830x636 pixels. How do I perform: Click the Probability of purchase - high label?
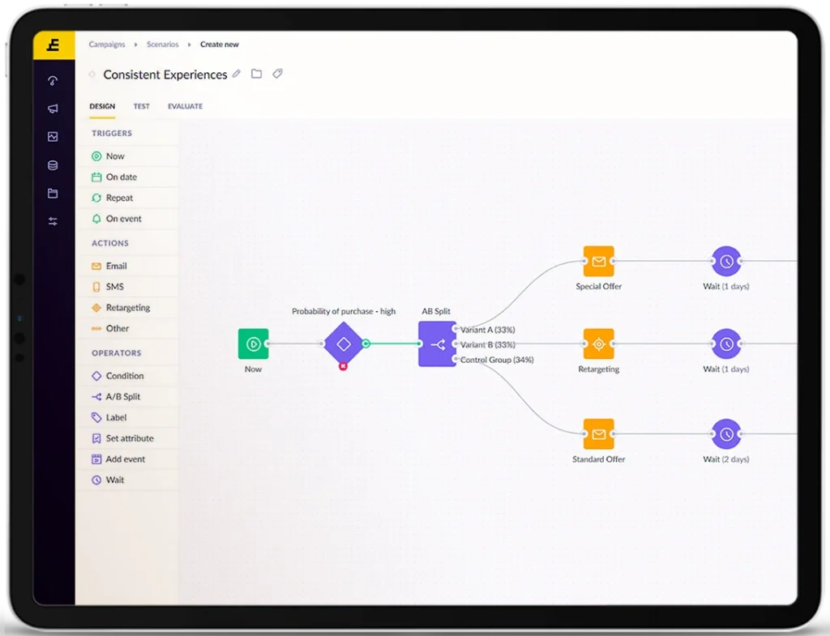344,311
